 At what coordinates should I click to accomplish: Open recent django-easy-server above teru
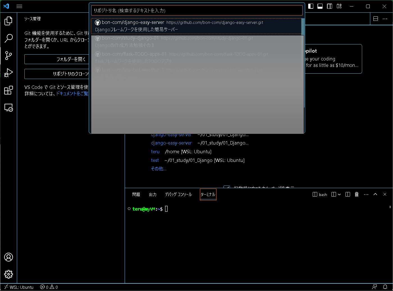click(171, 143)
